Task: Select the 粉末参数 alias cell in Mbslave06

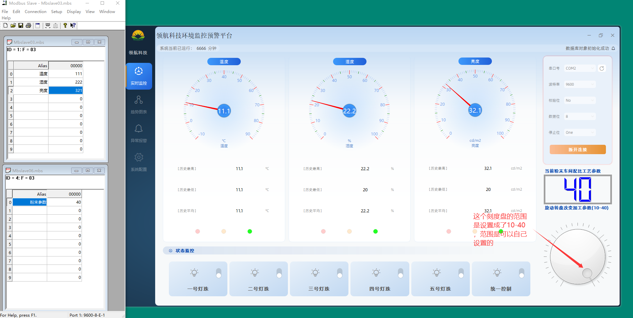Action: 29,202
